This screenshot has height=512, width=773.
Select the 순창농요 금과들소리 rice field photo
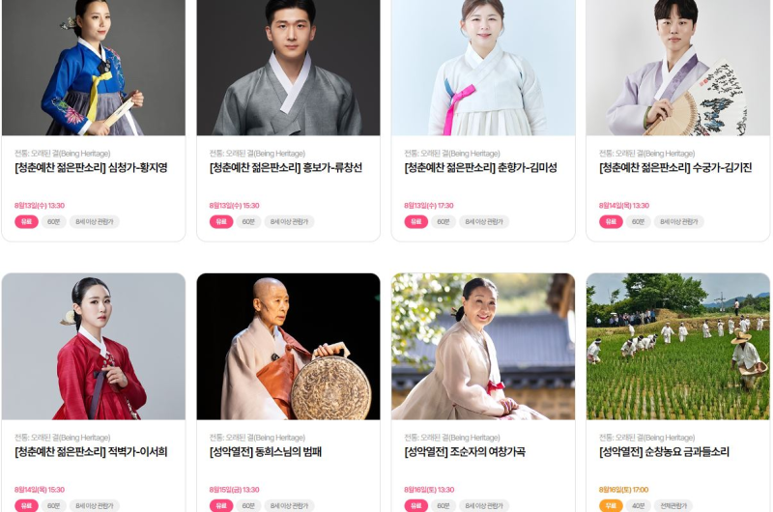[678, 347]
